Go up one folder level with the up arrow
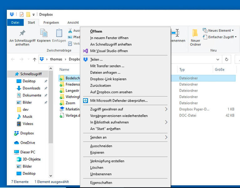 pos(34,59)
